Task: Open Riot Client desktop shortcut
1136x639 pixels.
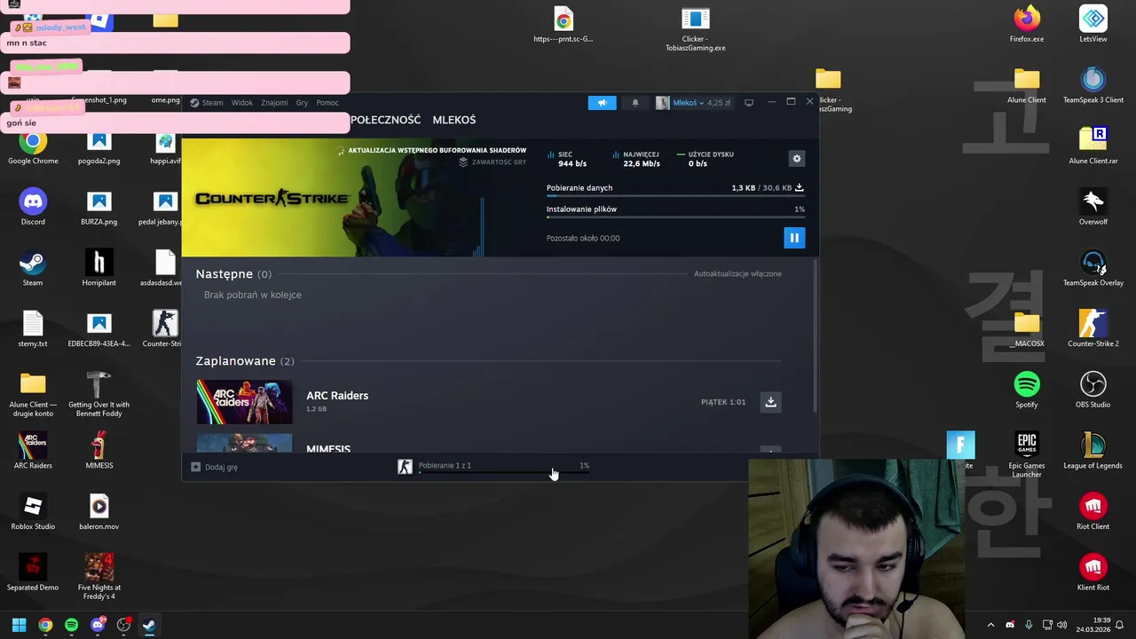Action: 1093,511
